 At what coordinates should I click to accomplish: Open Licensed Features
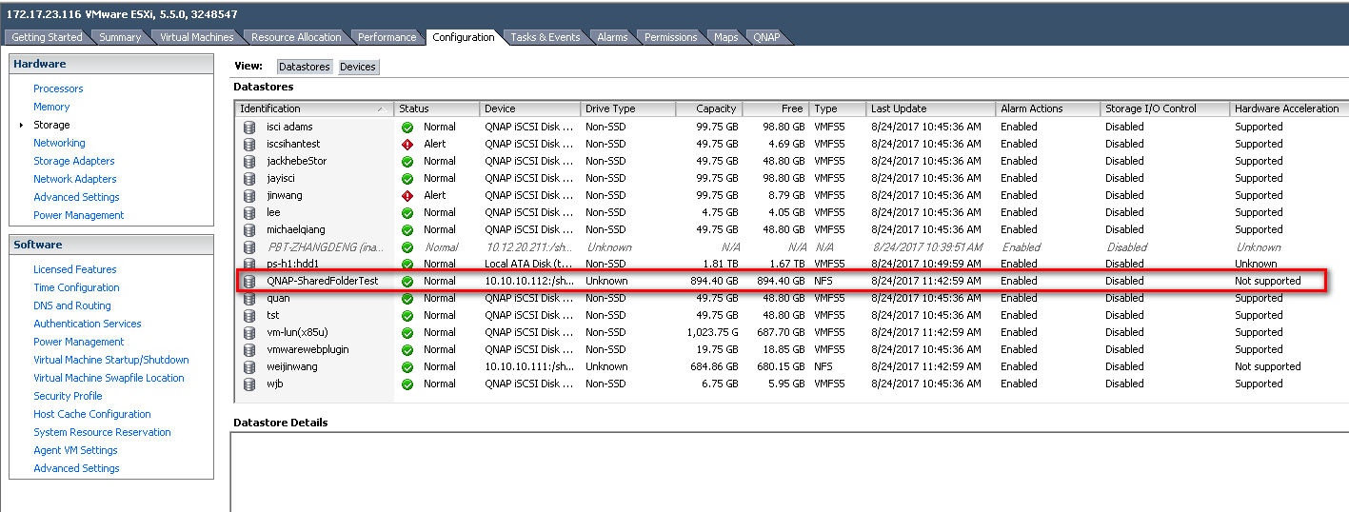pos(75,269)
